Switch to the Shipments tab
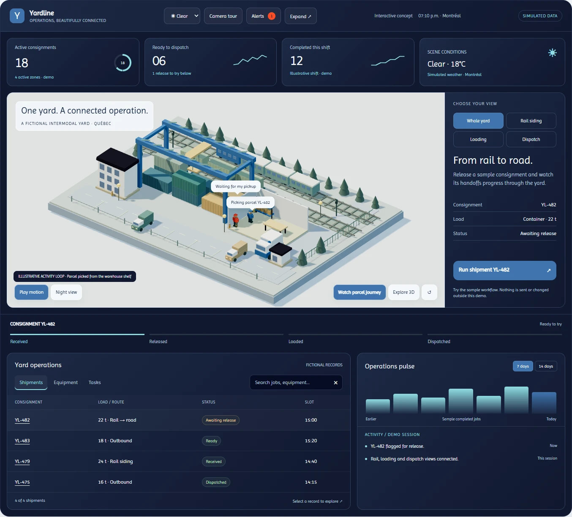Image resolution: width=572 pixels, height=517 pixels. coord(31,382)
